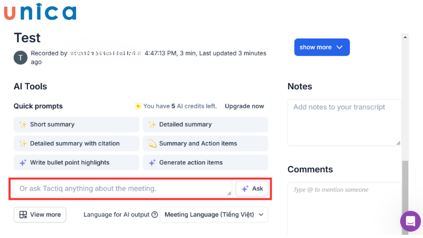Click the lightning bolt AI credits icon
The width and height of the screenshot is (423, 238).
(138, 106)
